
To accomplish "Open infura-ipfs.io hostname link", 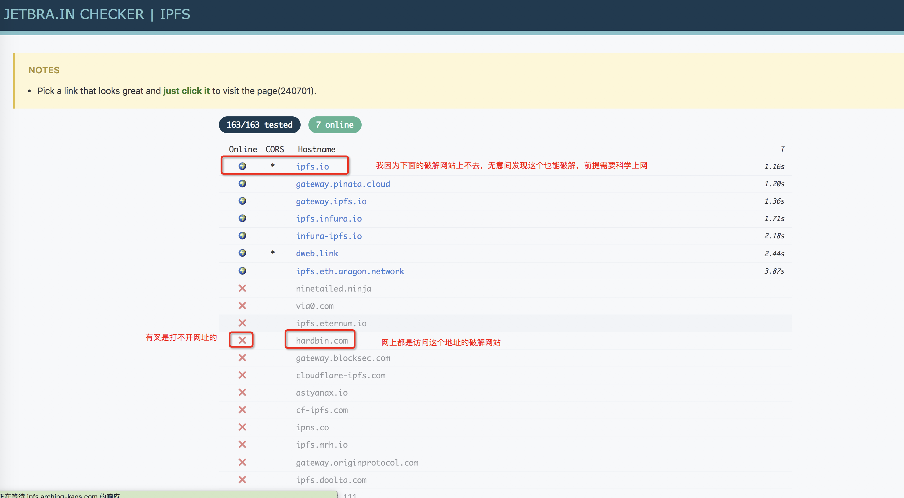I will (x=329, y=236).
